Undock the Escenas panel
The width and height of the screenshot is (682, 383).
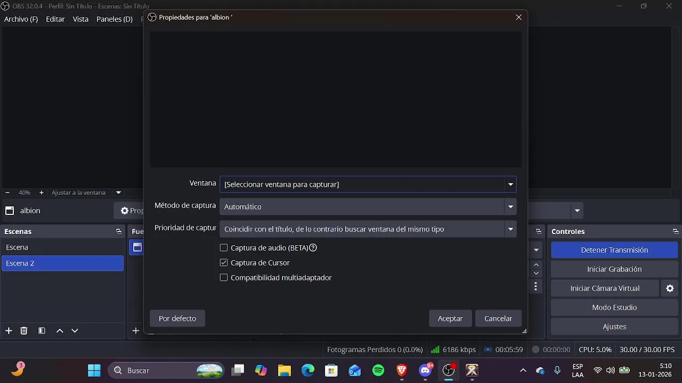118,231
